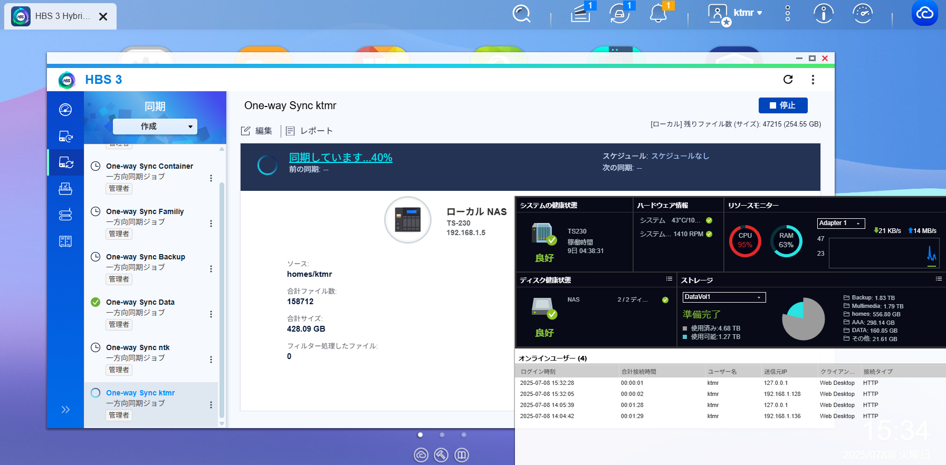The width and height of the screenshot is (946, 465).
Task: Open the システムの健康状態 panel header
Action: pyautogui.click(x=549, y=205)
